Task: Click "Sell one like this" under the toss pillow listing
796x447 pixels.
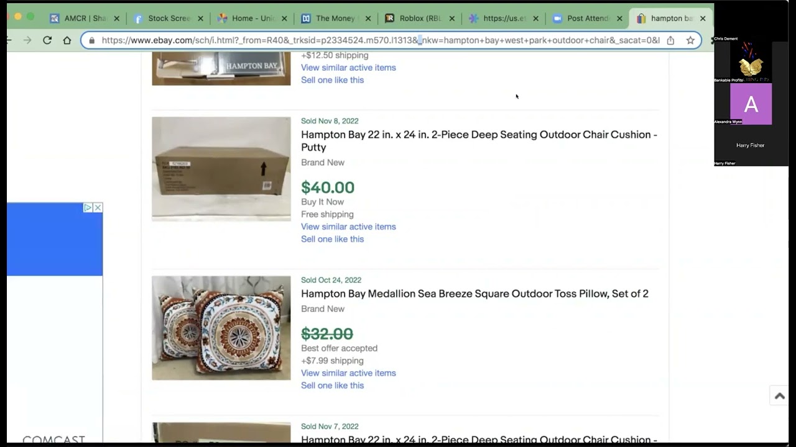Action: coord(332,386)
